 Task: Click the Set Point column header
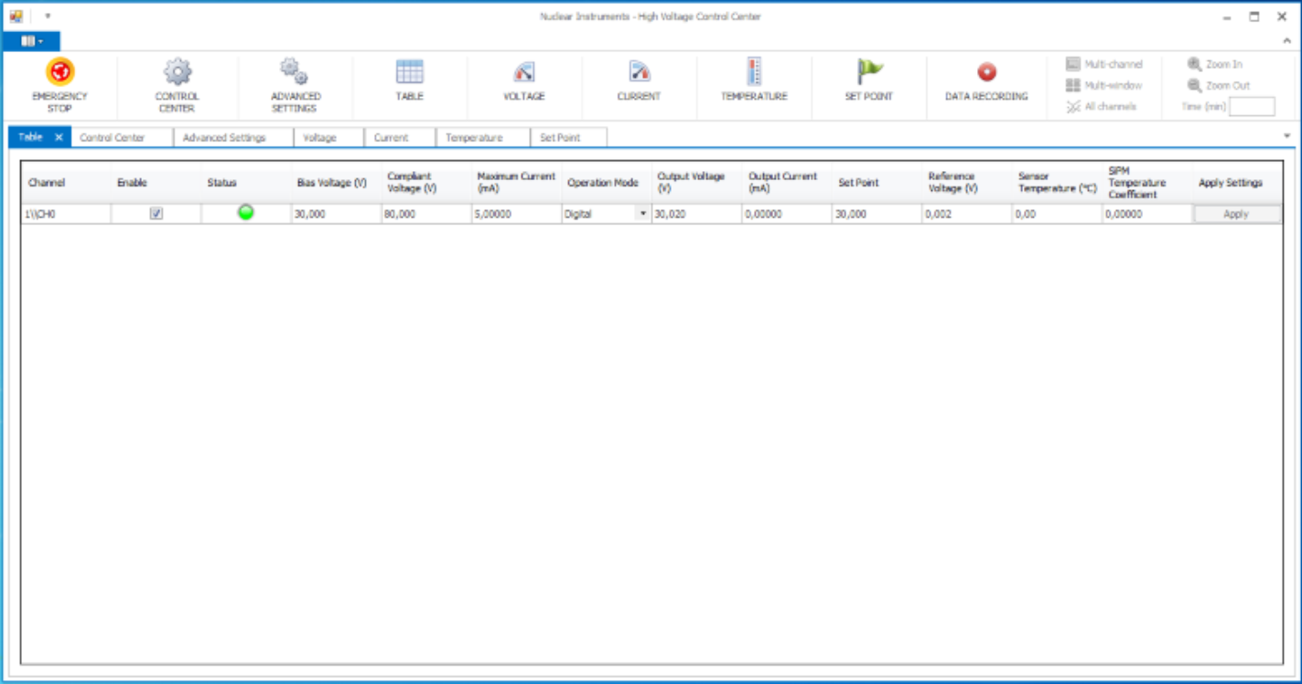[877, 183]
